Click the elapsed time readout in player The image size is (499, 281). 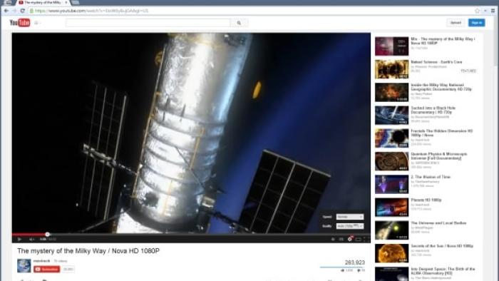[43, 239]
